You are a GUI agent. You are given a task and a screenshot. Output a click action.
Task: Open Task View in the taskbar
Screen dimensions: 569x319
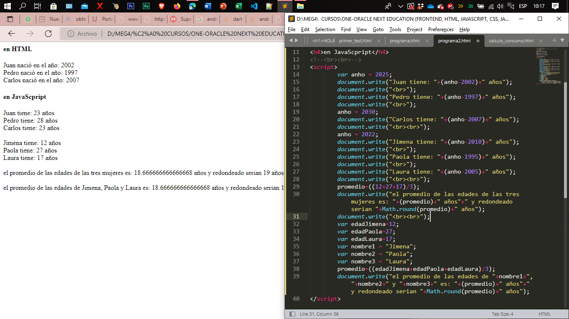(x=37, y=6)
